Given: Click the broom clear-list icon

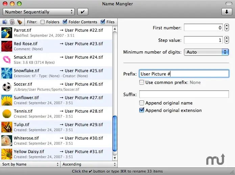Looking at the screenshot, I should coord(20,22).
